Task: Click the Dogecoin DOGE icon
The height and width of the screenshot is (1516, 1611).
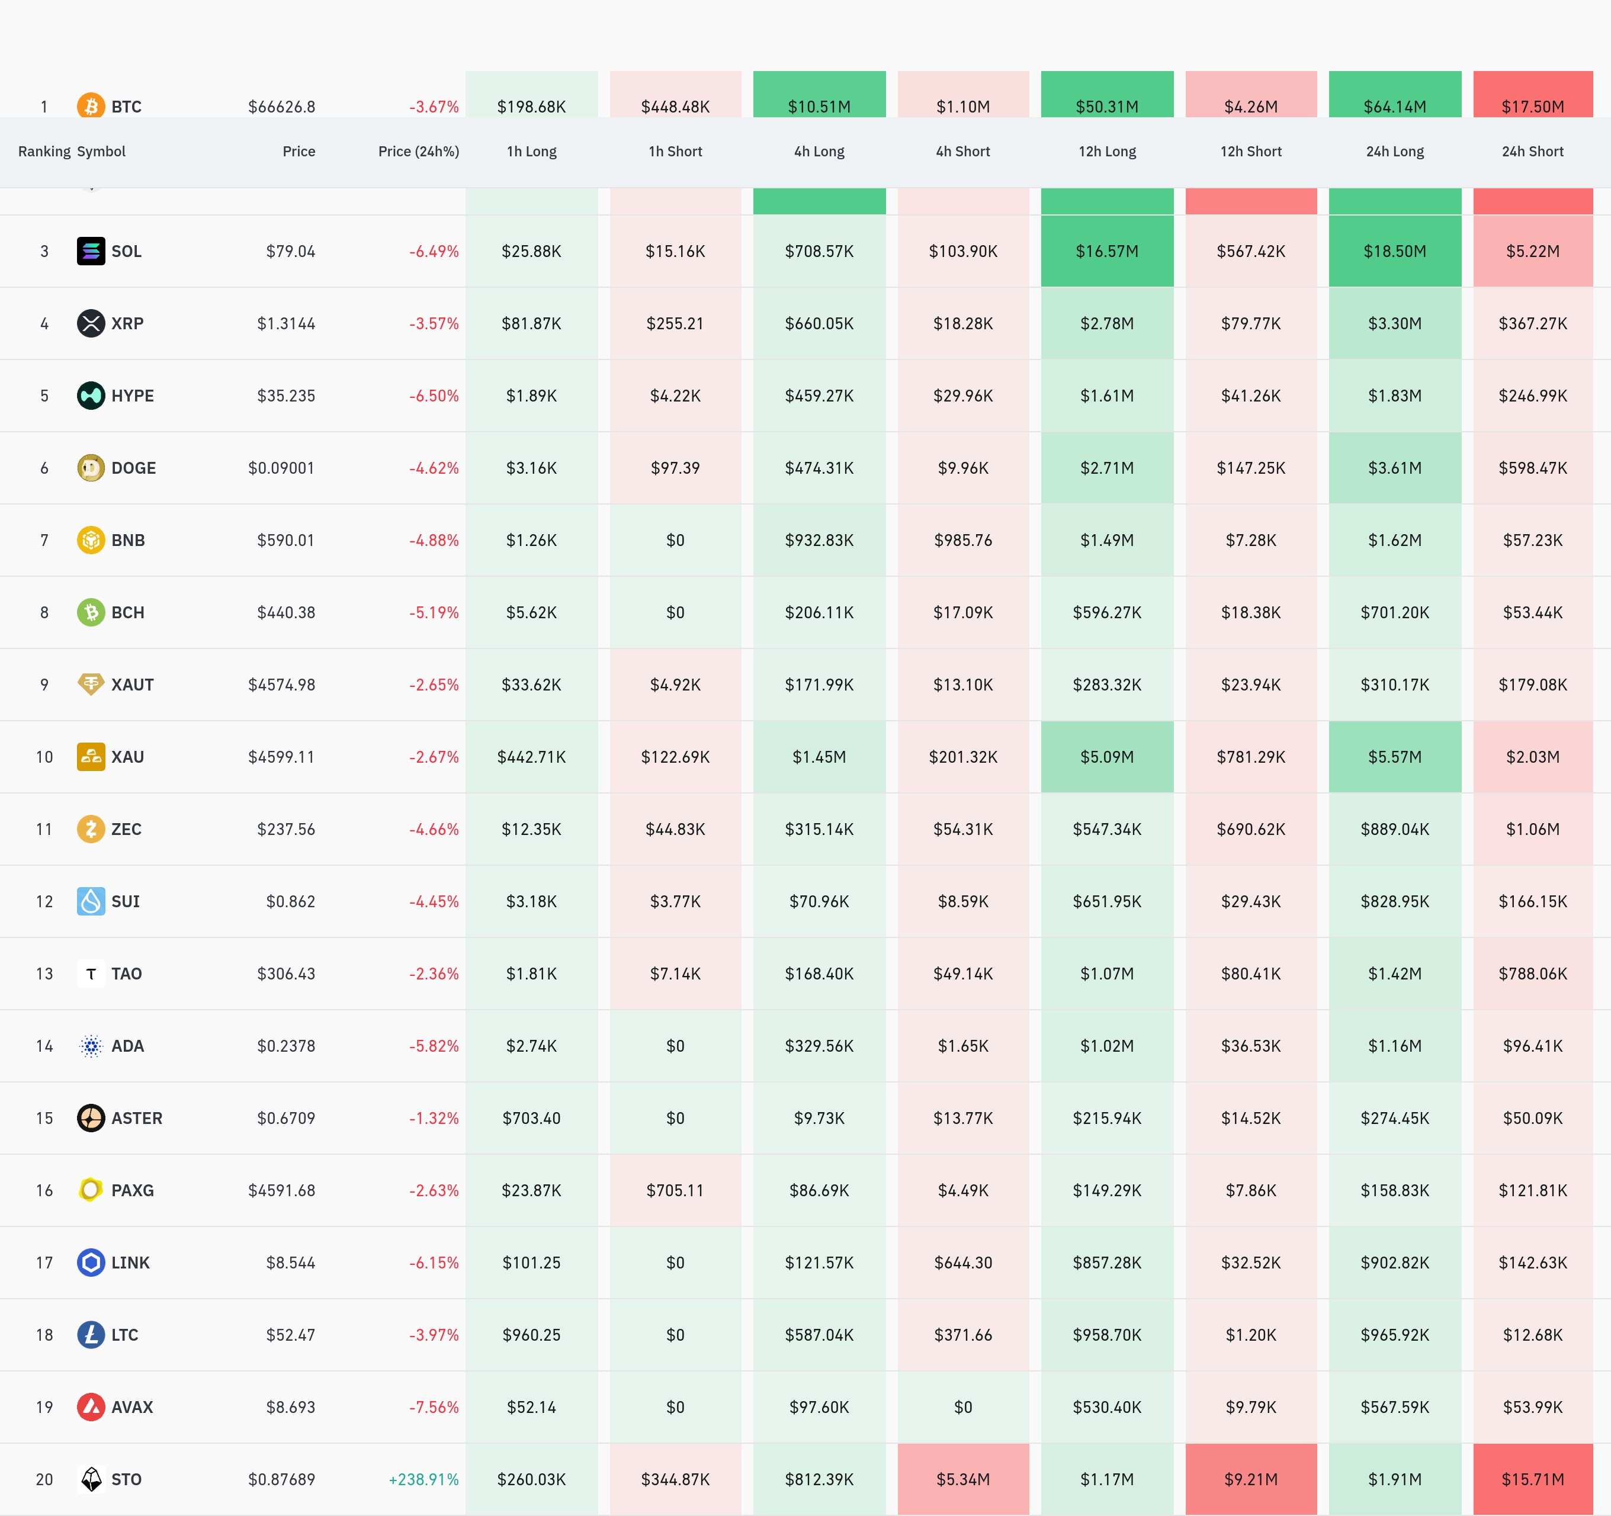Action: tap(91, 467)
